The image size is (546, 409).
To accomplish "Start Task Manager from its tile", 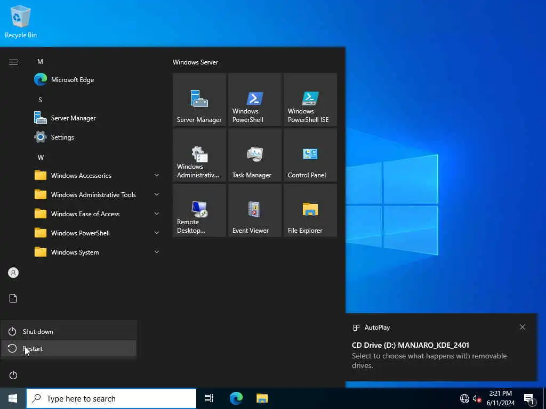I will [254, 155].
